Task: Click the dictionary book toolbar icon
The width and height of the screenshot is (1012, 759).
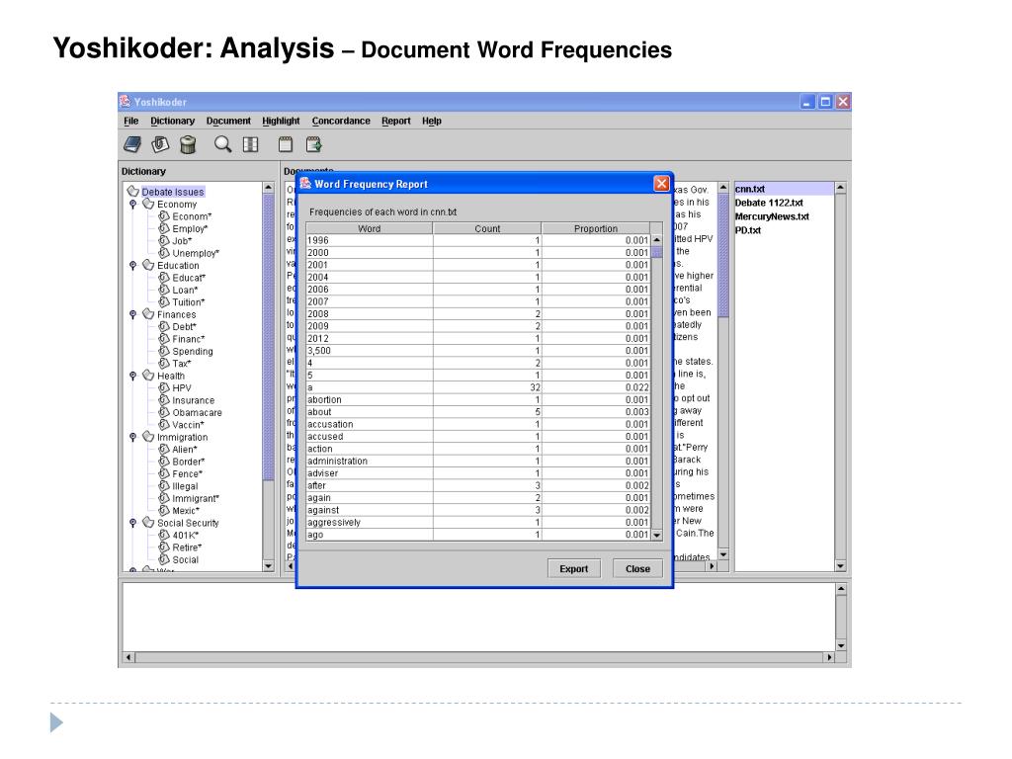Action: pos(132,144)
